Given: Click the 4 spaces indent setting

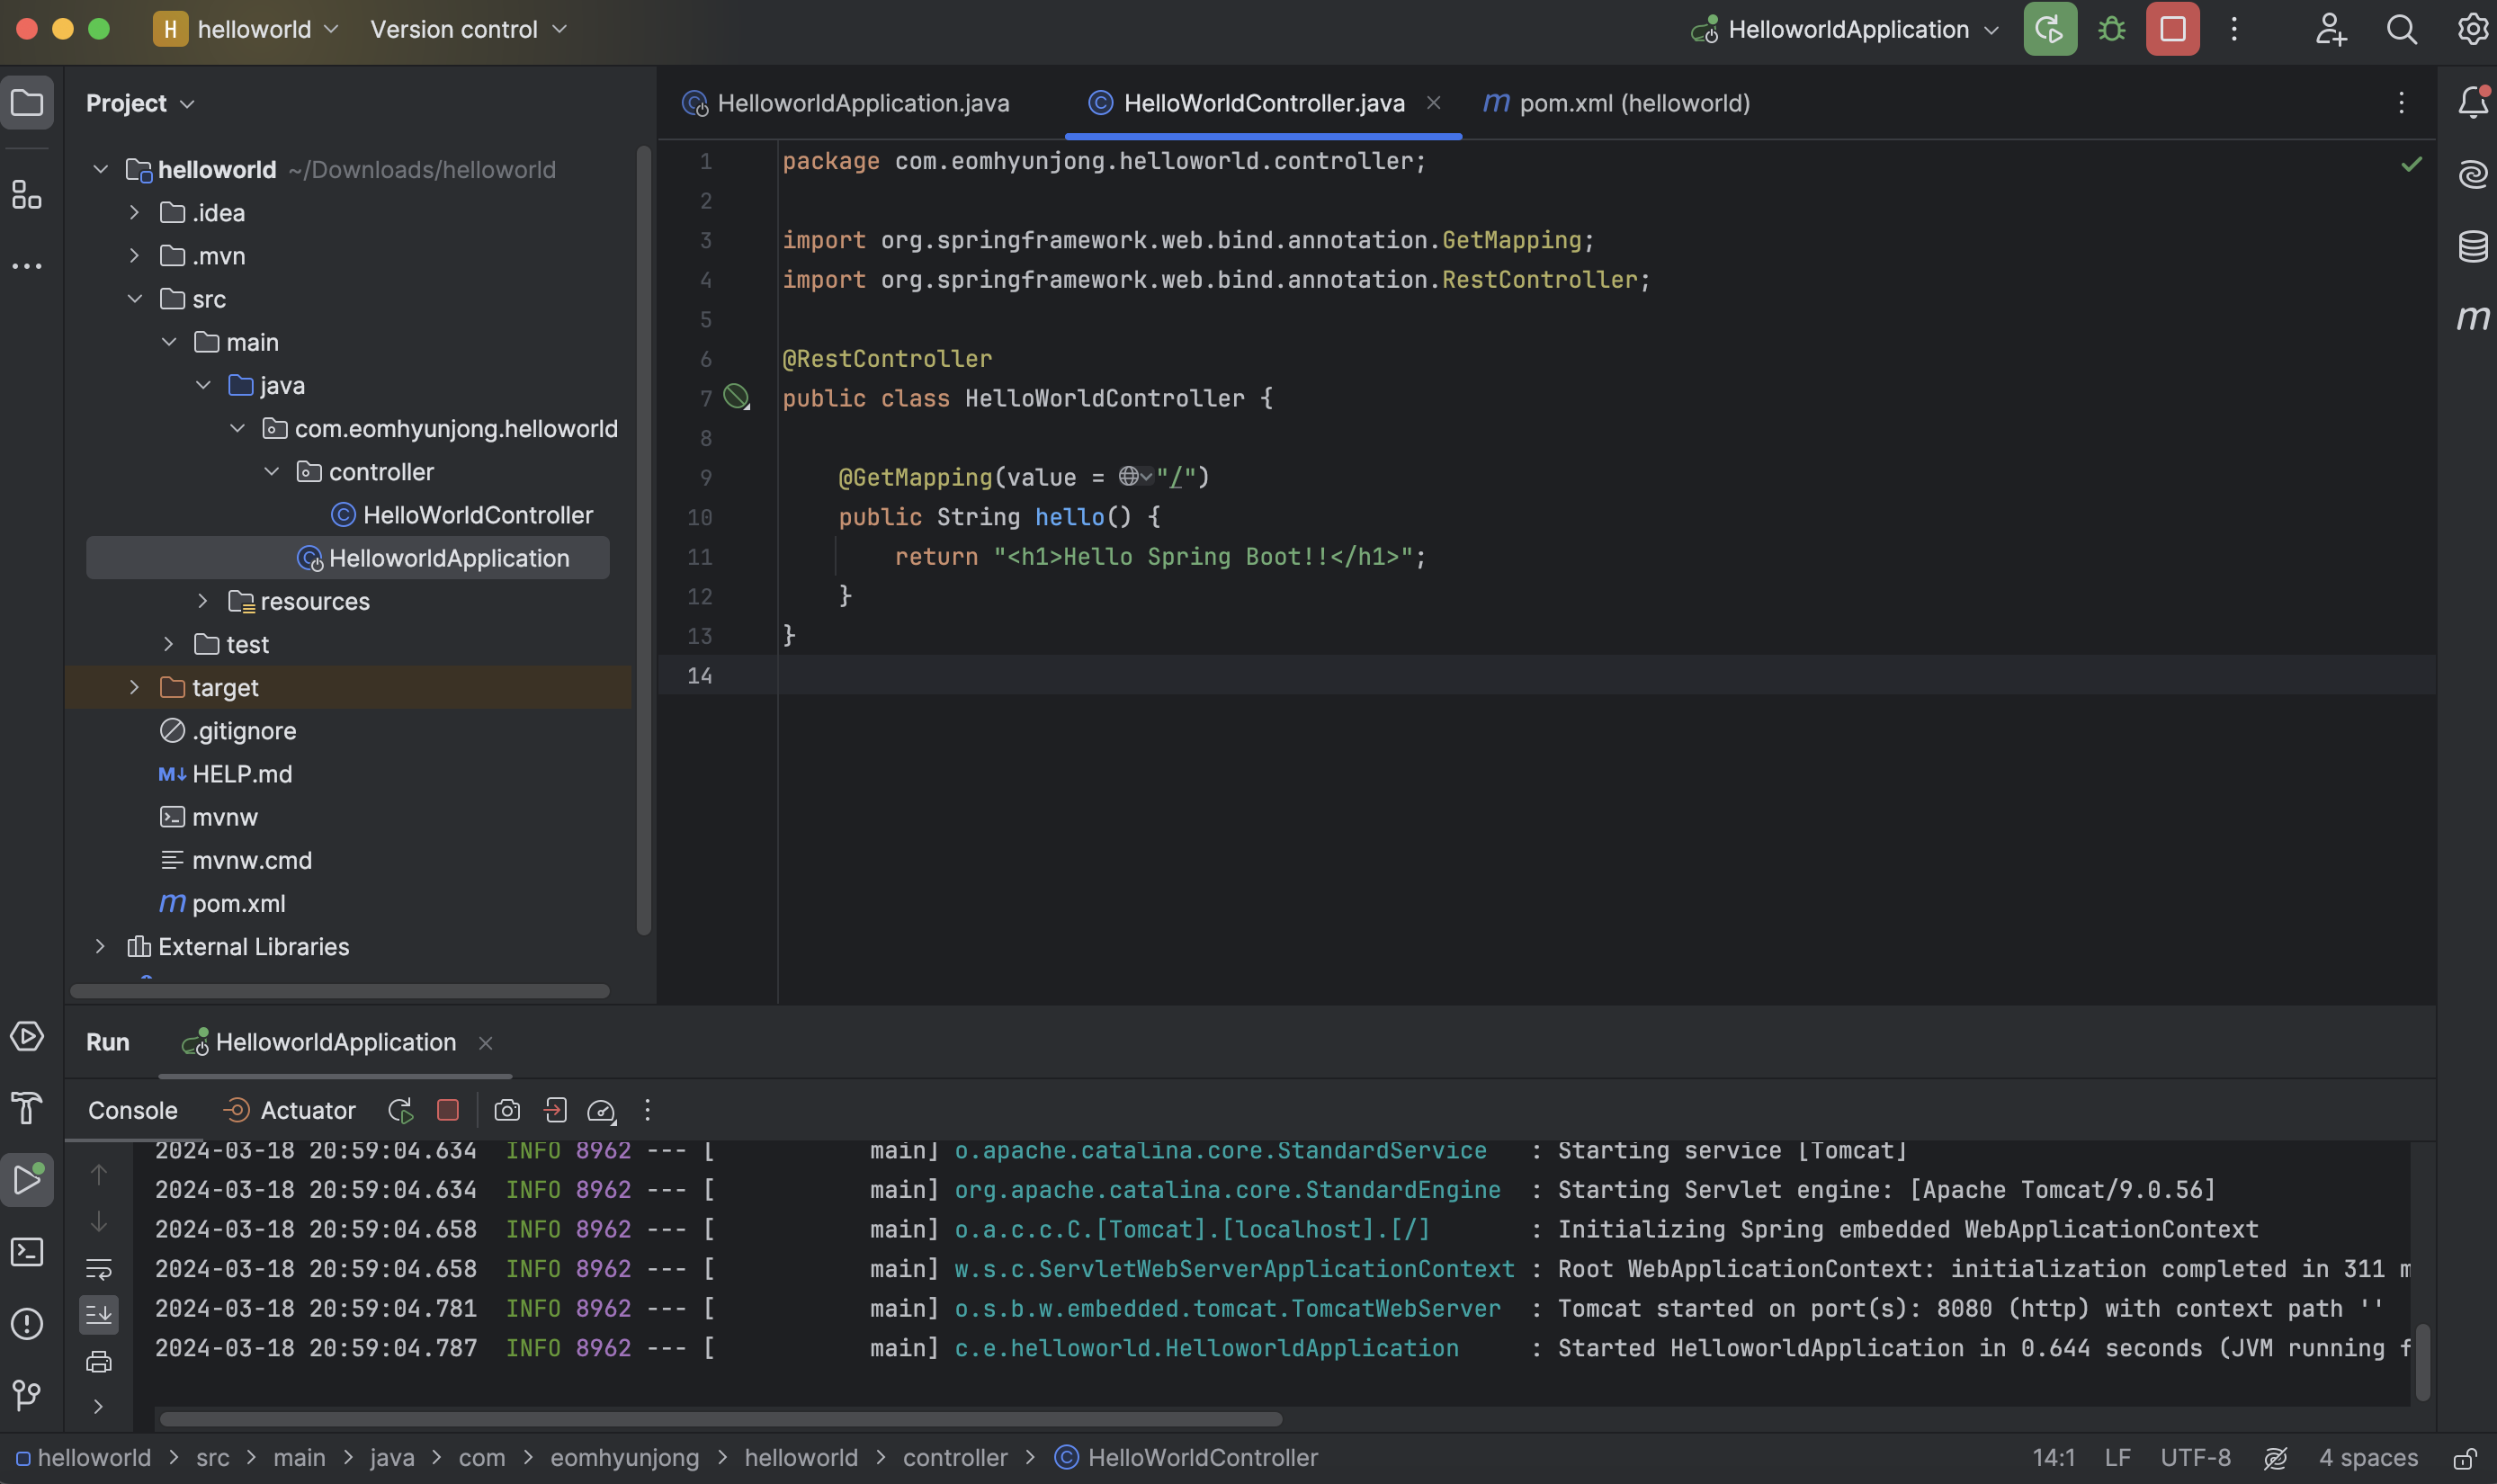Looking at the screenshot, I should click(x=2367, y=1457).
